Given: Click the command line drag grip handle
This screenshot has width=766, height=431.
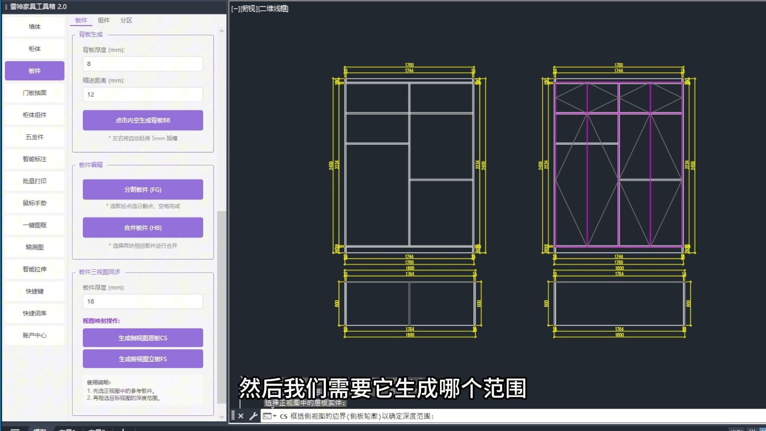Looking at the screenshot, I should click(233, 416).
